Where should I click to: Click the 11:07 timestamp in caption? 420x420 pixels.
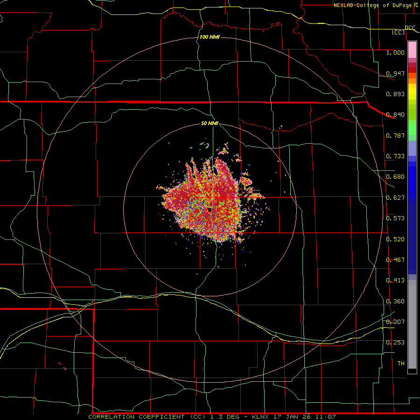point(326,417)
